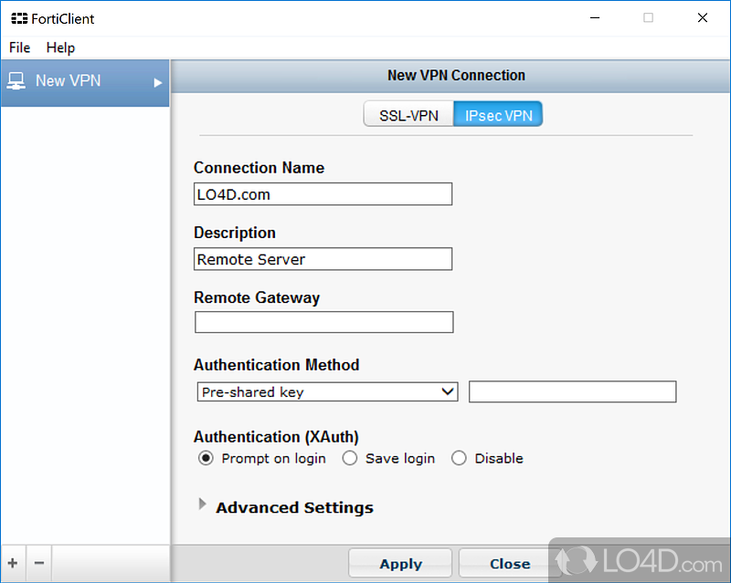
Task: Select the Disable XAuth option
Action: click(459, 458)
